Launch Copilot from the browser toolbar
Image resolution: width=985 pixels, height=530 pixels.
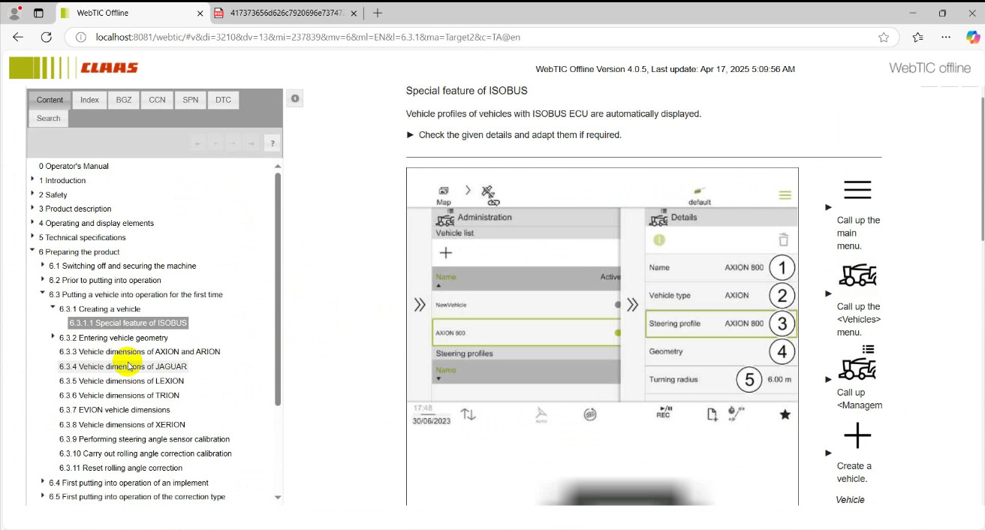(x=972, y=38)
